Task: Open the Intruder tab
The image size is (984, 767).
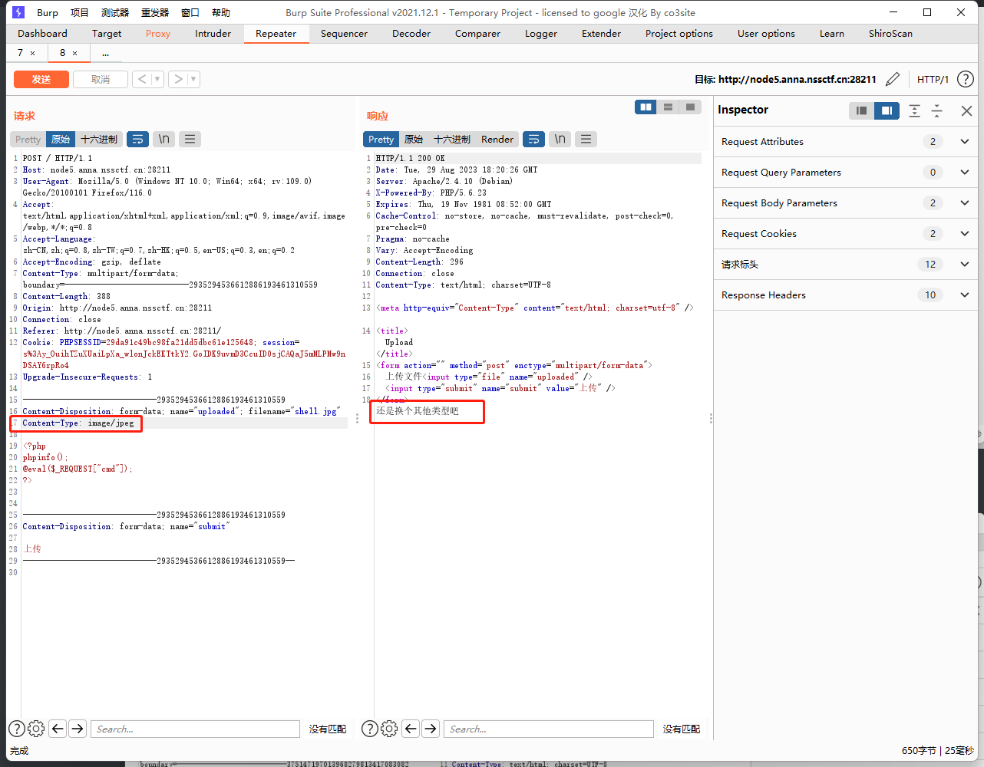Action: pos(213,33)
